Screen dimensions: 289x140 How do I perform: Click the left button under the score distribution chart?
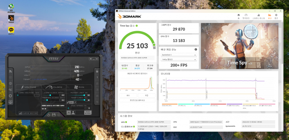click(128, 95)
